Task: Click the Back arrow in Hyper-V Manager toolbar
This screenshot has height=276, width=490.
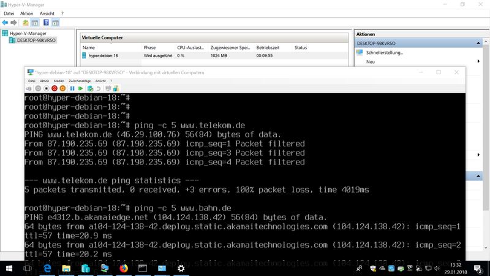Action: click(x=5, y=23)
